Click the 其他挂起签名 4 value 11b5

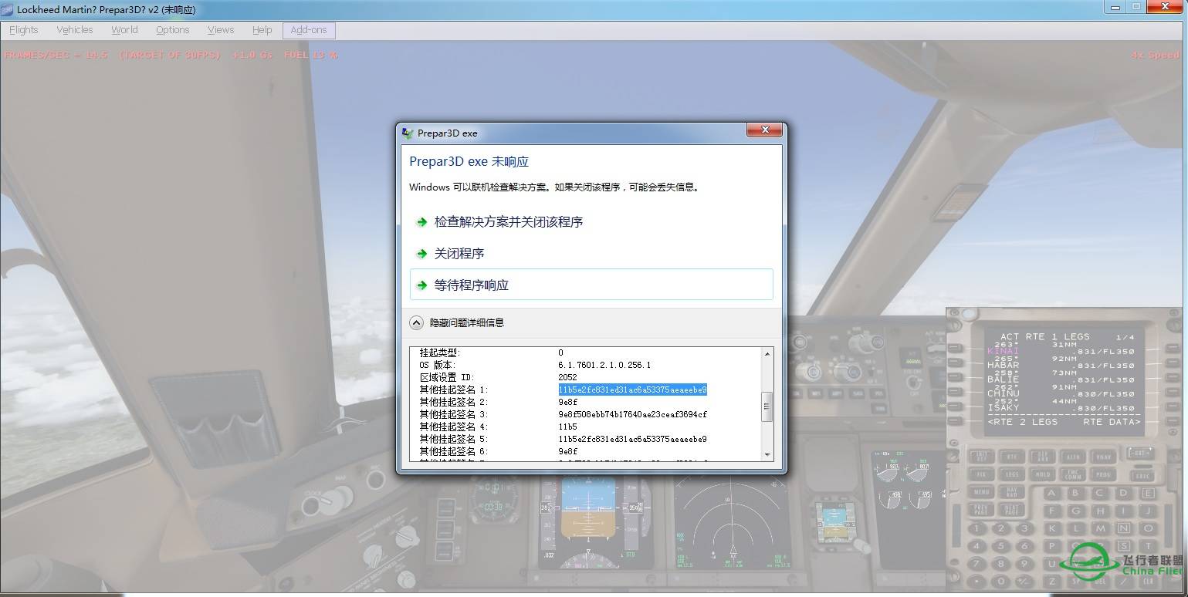[567, 427]
